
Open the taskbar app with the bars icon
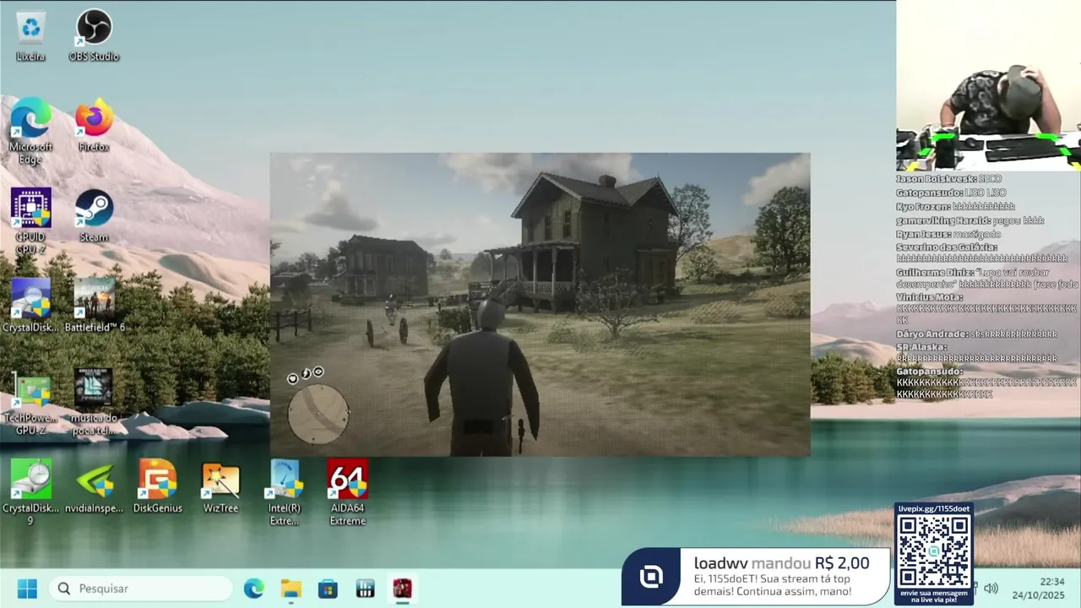(365, 589)
